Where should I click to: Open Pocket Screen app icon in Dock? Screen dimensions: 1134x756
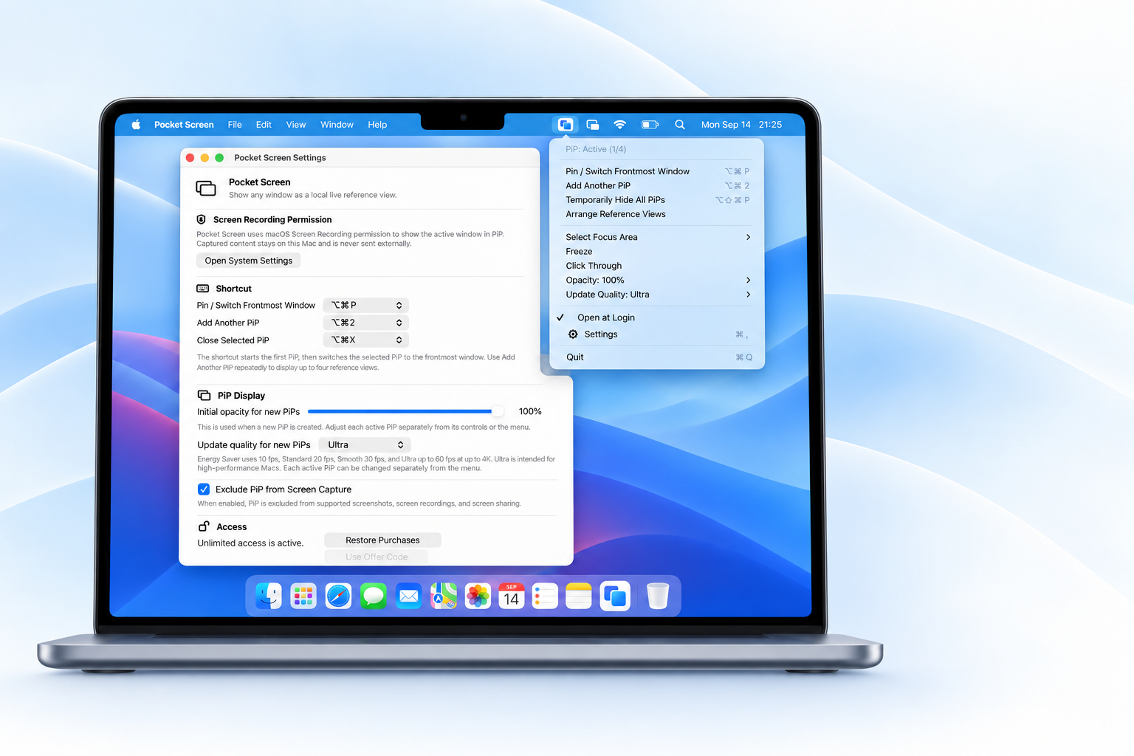point(615,596)
